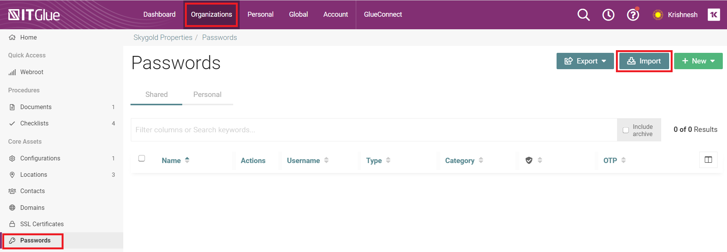727x252 pixels.
Task: Click the Procedures section label
Action: pyautogui.click(x=24, y=90)
